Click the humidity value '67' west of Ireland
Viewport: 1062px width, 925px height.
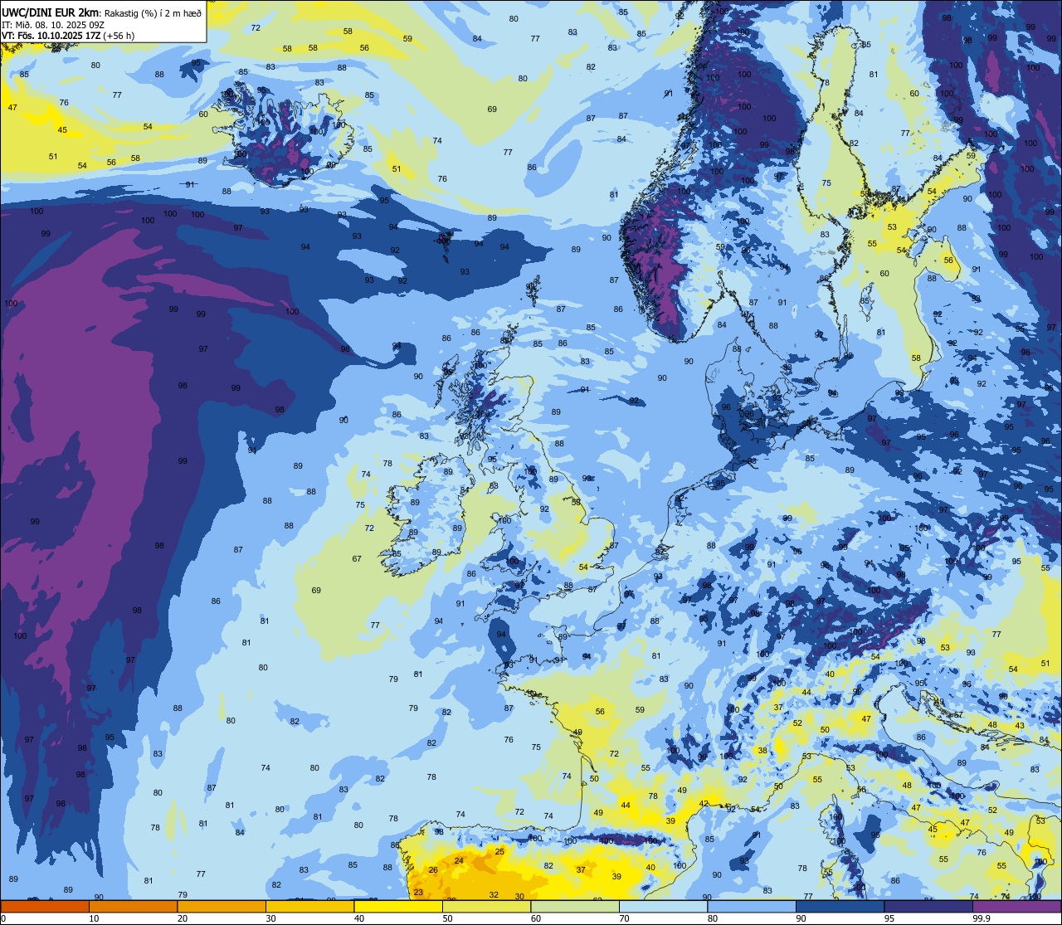357,559
